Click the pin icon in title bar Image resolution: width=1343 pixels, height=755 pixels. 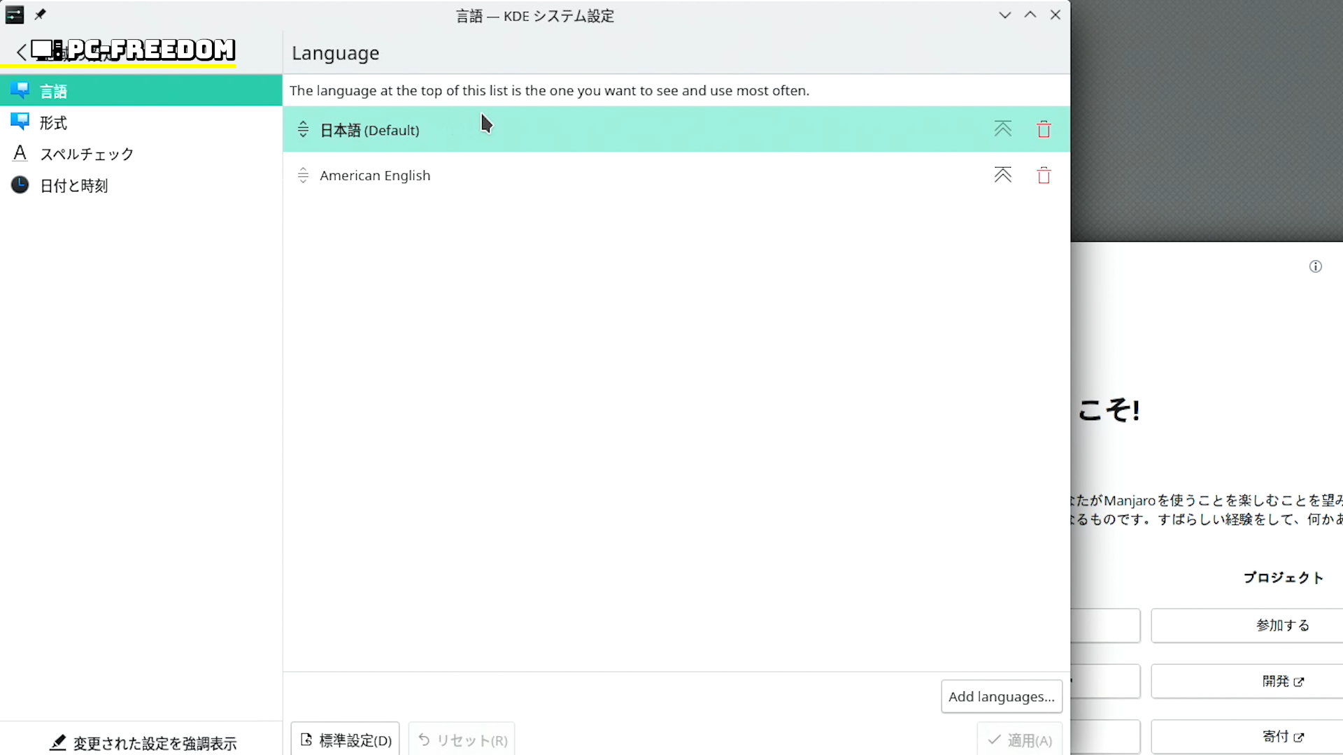41,15
